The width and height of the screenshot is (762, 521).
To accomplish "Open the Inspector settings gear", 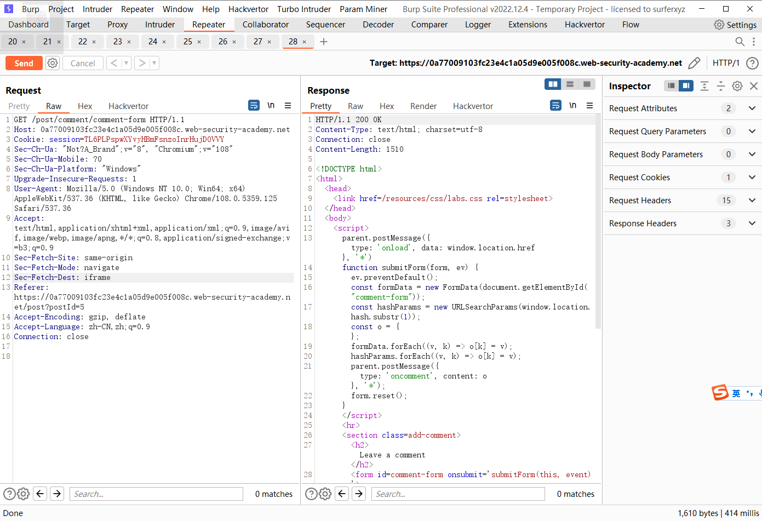I will [x=737, y=85].
